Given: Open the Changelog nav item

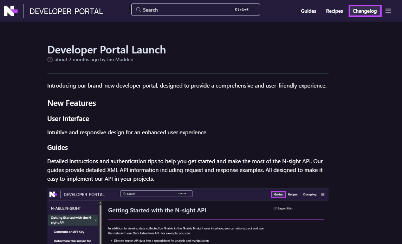Looking at the screenshot, I should (365, 11).
